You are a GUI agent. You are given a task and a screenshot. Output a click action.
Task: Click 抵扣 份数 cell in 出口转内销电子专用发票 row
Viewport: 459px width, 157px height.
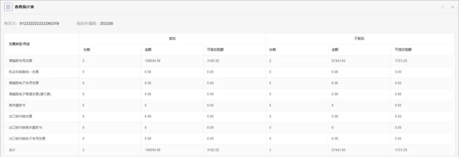pos(84,139)
